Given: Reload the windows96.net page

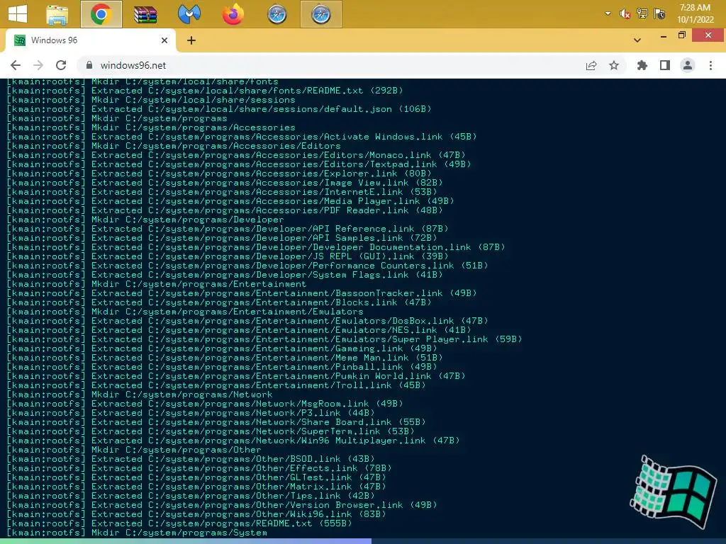Looking at the screenshot, I should 61,65.
